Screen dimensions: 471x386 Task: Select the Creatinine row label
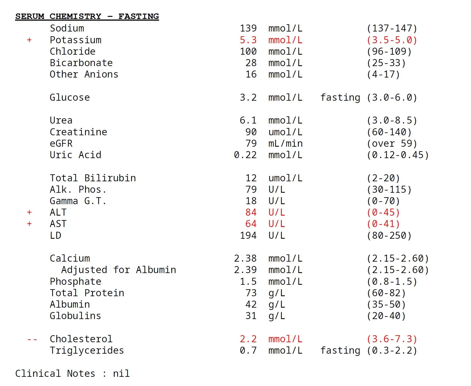click(78, 132)
